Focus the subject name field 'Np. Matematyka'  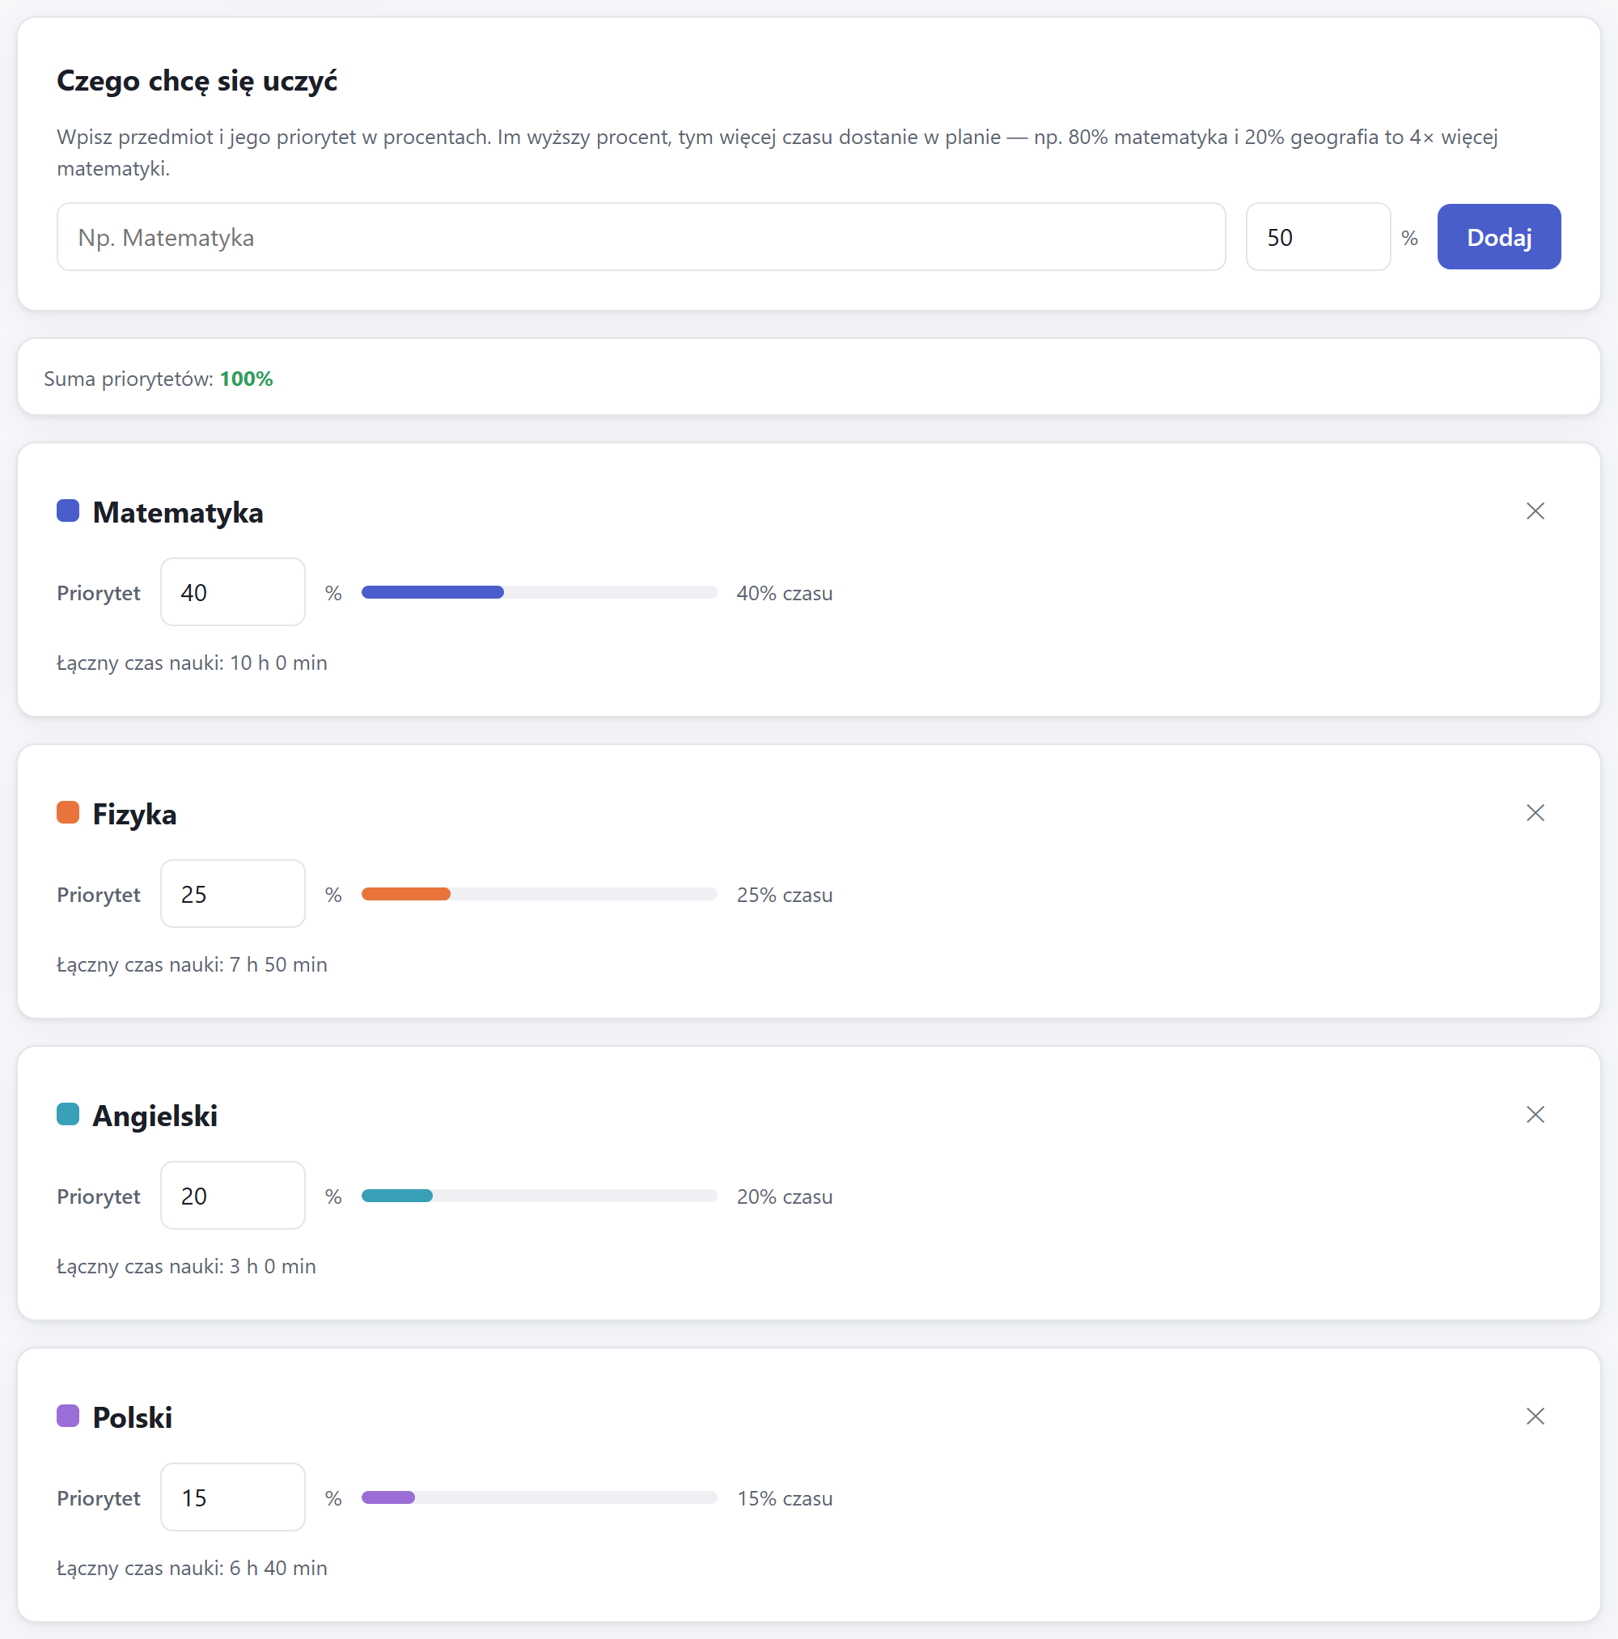click(641, 237)
